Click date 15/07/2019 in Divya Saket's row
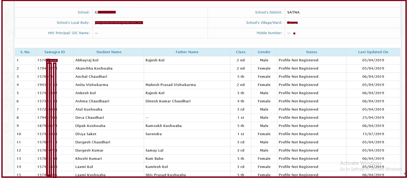The image size is (407, 178). [x=373, y=134]
